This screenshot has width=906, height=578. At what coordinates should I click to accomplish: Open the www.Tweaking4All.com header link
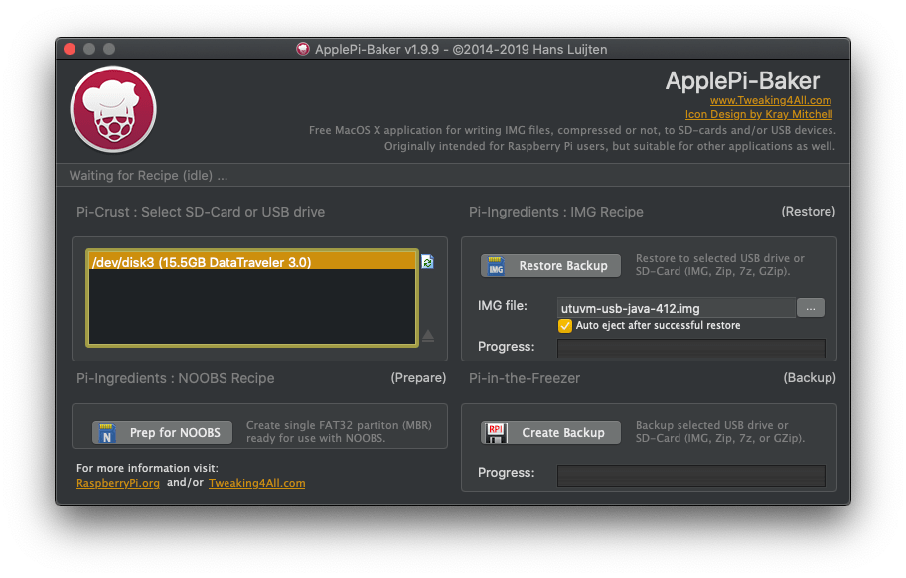[x=771, y=100]
